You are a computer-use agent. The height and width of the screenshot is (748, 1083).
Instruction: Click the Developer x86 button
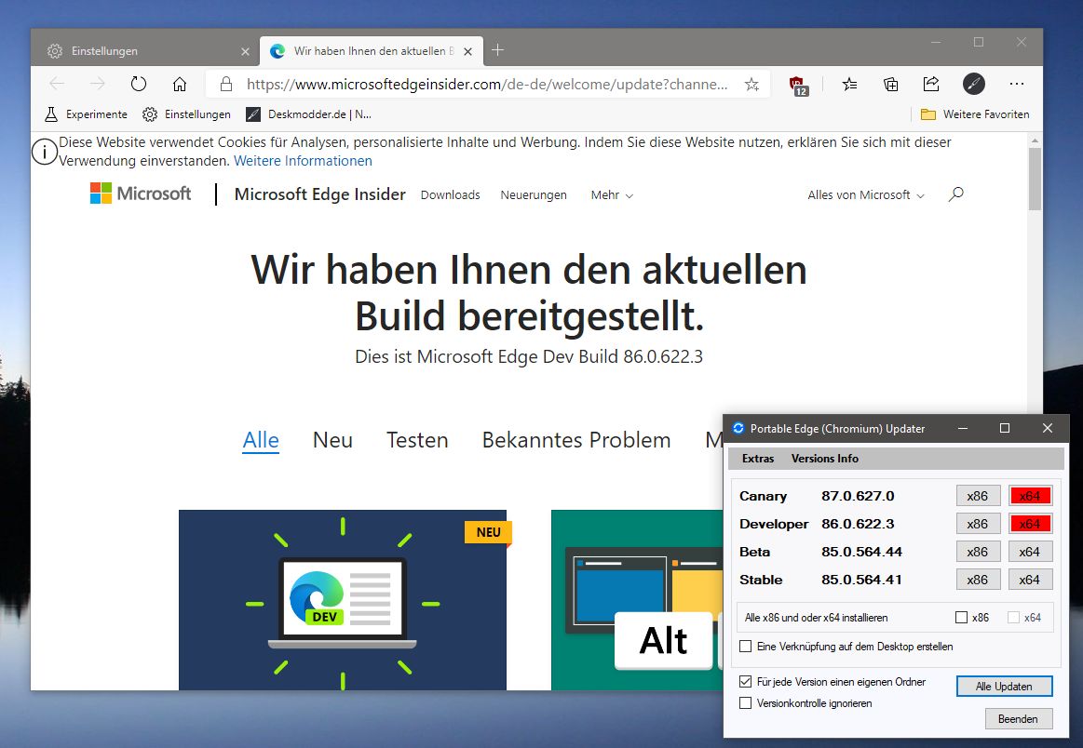tap(978, 524)
